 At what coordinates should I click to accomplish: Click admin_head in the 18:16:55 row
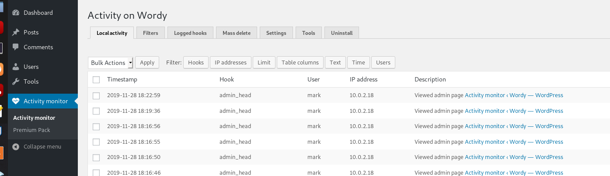[235, 142]
